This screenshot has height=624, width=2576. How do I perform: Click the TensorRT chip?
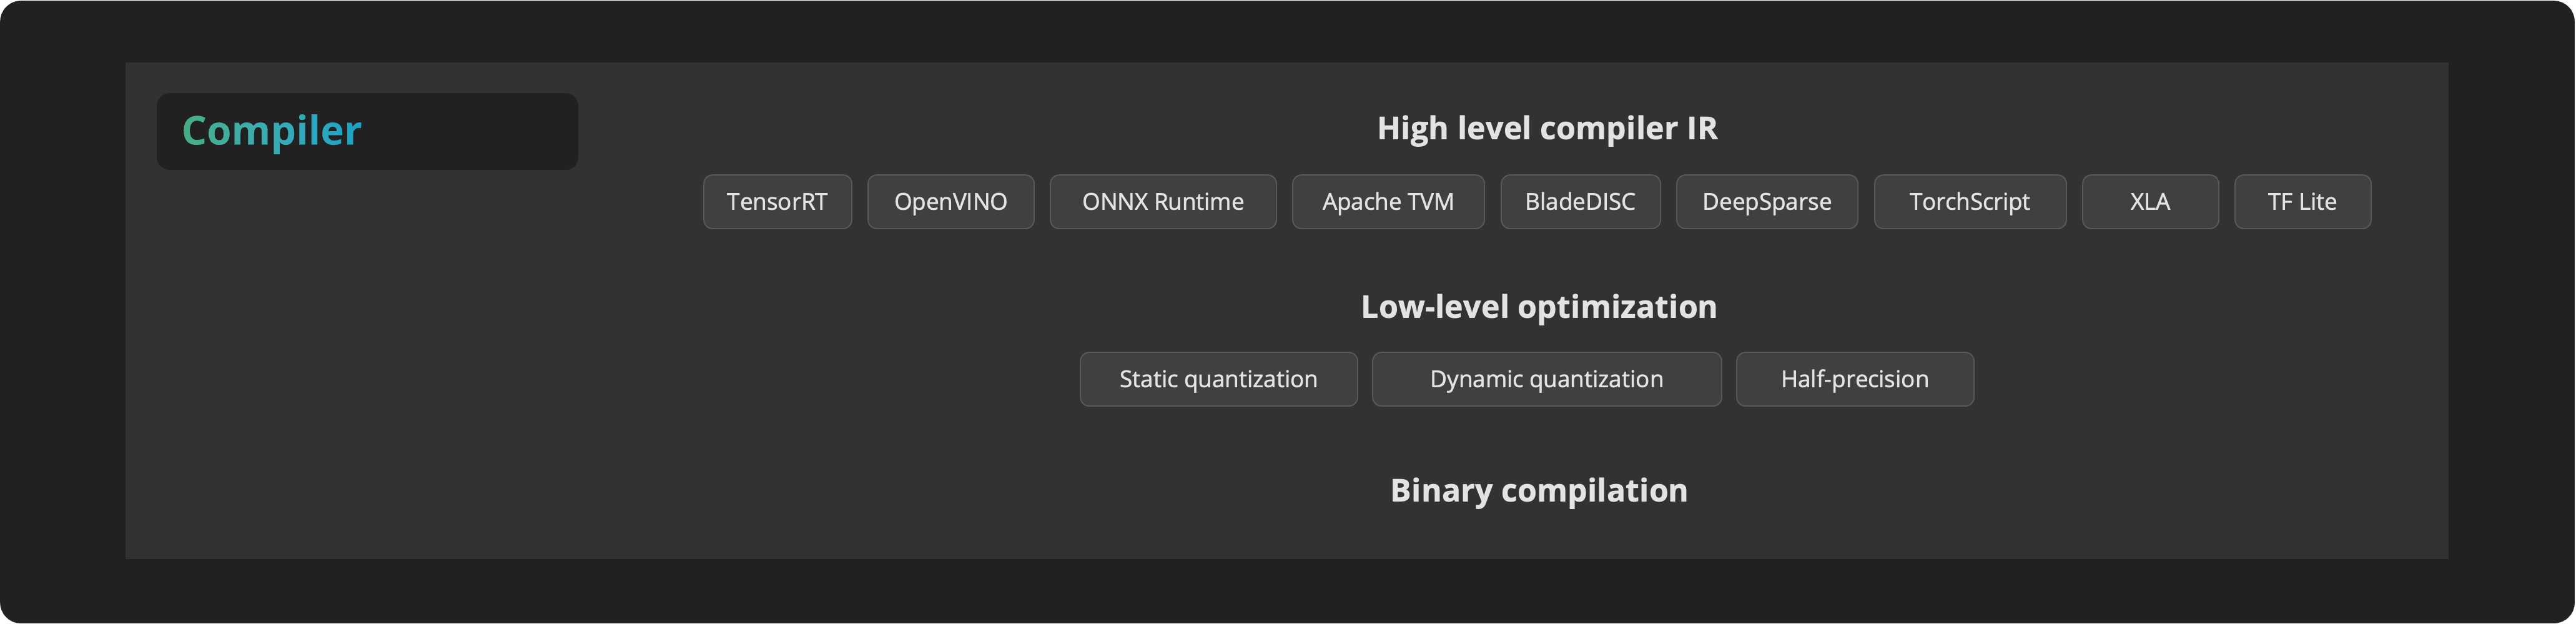tap(777, 202)
